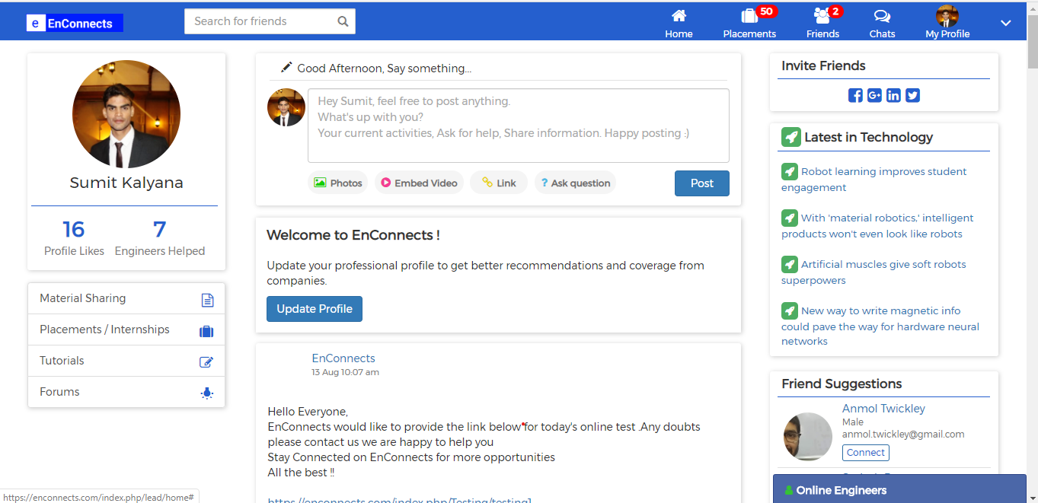Image resolution: width=1038 pixels, height=503 pixels.
Task: Click Sumit Kalyana's large profile photo
Action: 126,114
